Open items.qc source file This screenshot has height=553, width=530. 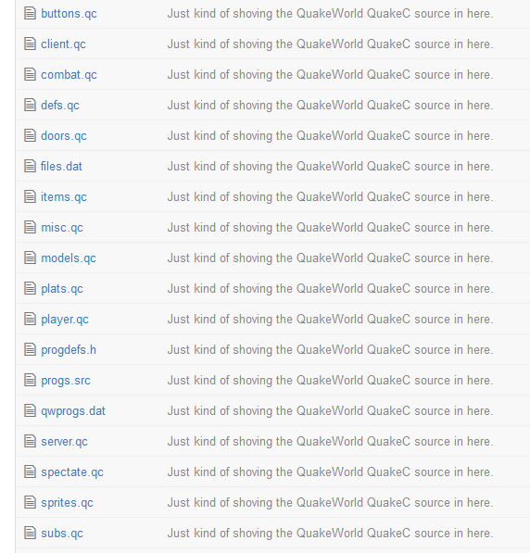[x=64, y=196]
